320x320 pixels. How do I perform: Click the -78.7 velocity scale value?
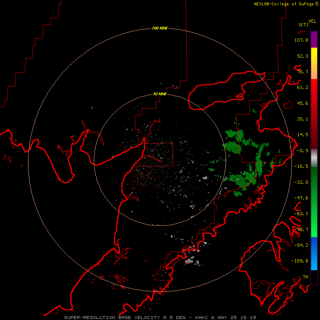coord(301,230)
